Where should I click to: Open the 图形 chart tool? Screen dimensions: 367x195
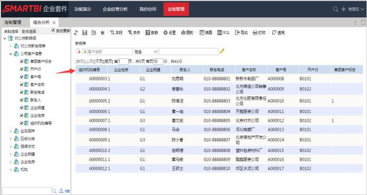point(188,33)
